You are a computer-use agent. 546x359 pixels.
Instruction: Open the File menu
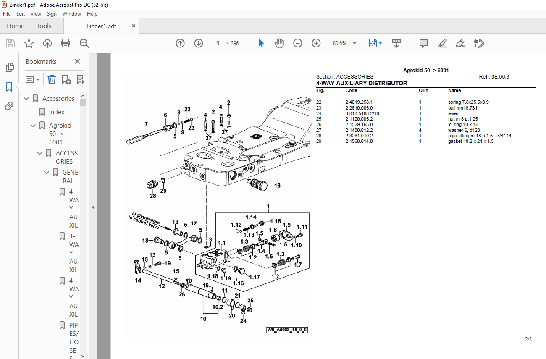coord(7,14)
